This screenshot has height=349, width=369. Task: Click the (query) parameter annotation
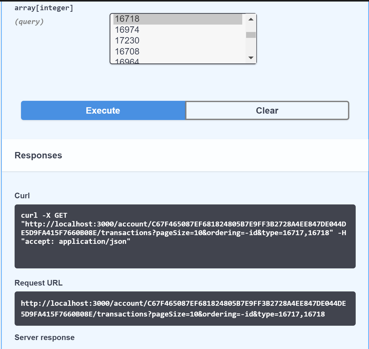(29, 21)
